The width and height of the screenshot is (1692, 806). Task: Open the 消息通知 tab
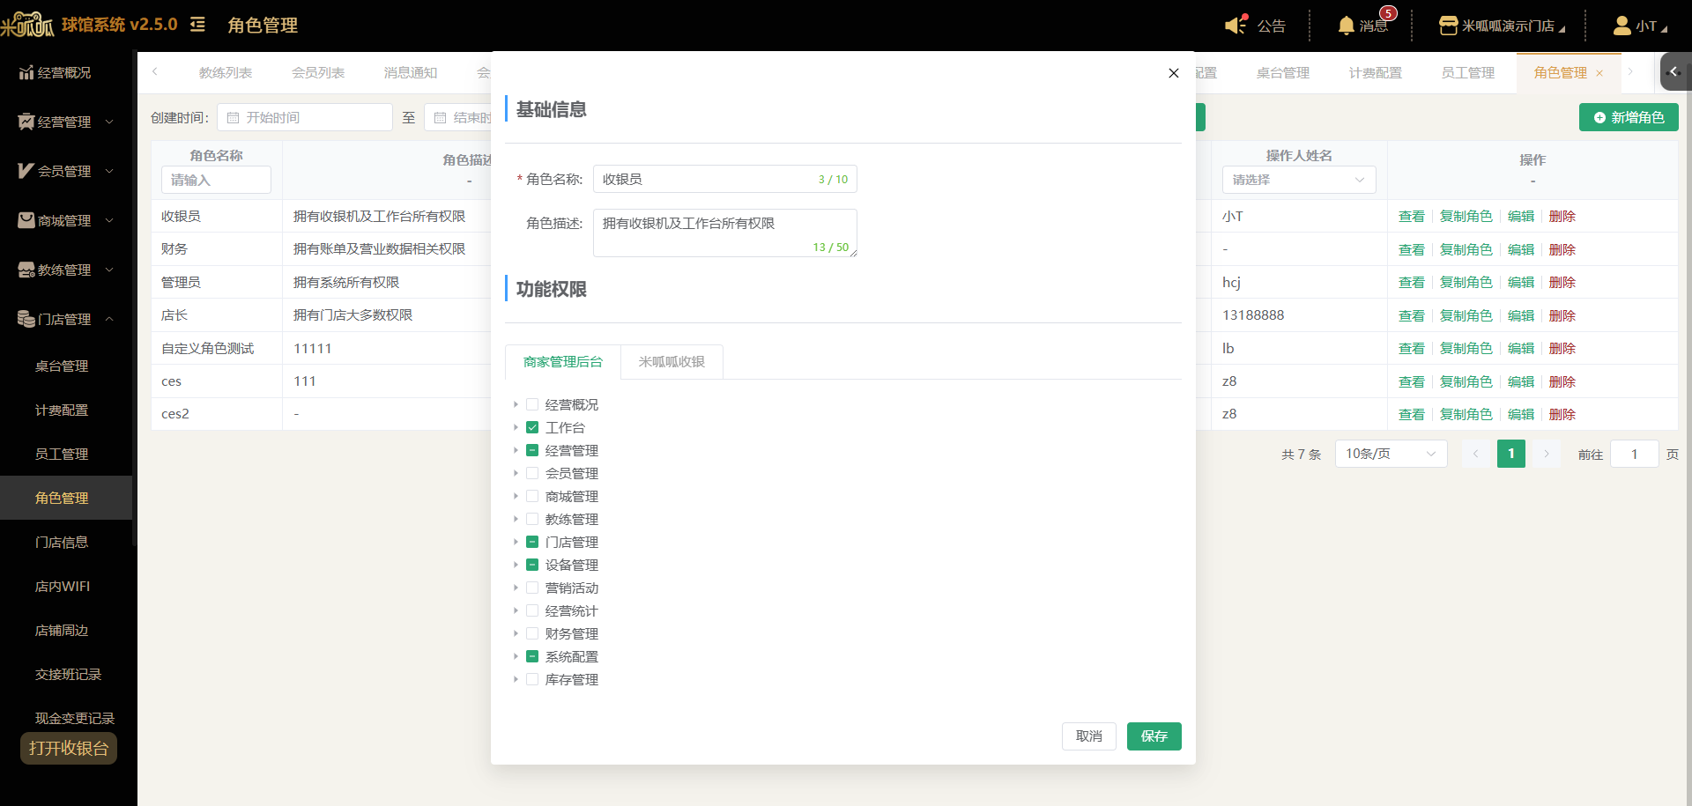click(411, 73)
